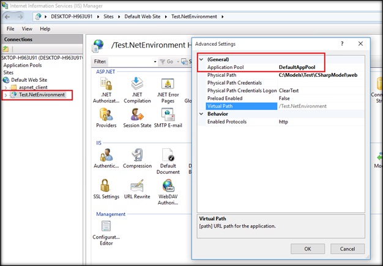Open the .NET Authorization feature icon
The height and width of the screenshot is (266, 383).
click(106, 84)
